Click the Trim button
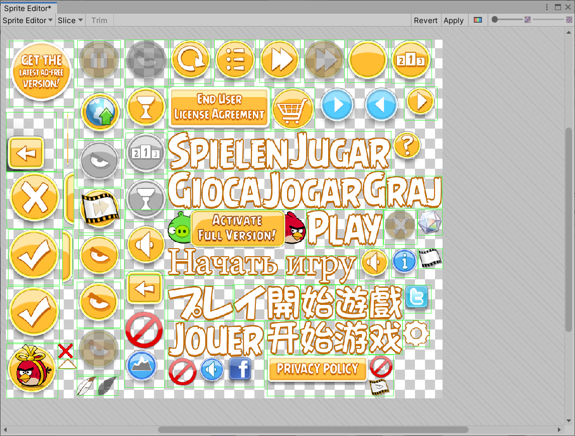Screen dimensions: 575x436 [x=99, y=21]
